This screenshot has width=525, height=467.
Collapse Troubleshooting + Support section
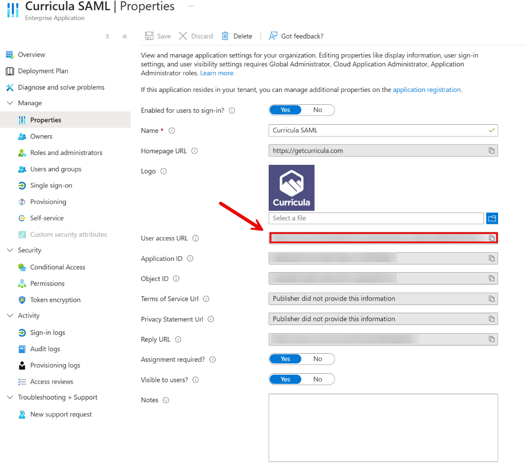[10, 397]
